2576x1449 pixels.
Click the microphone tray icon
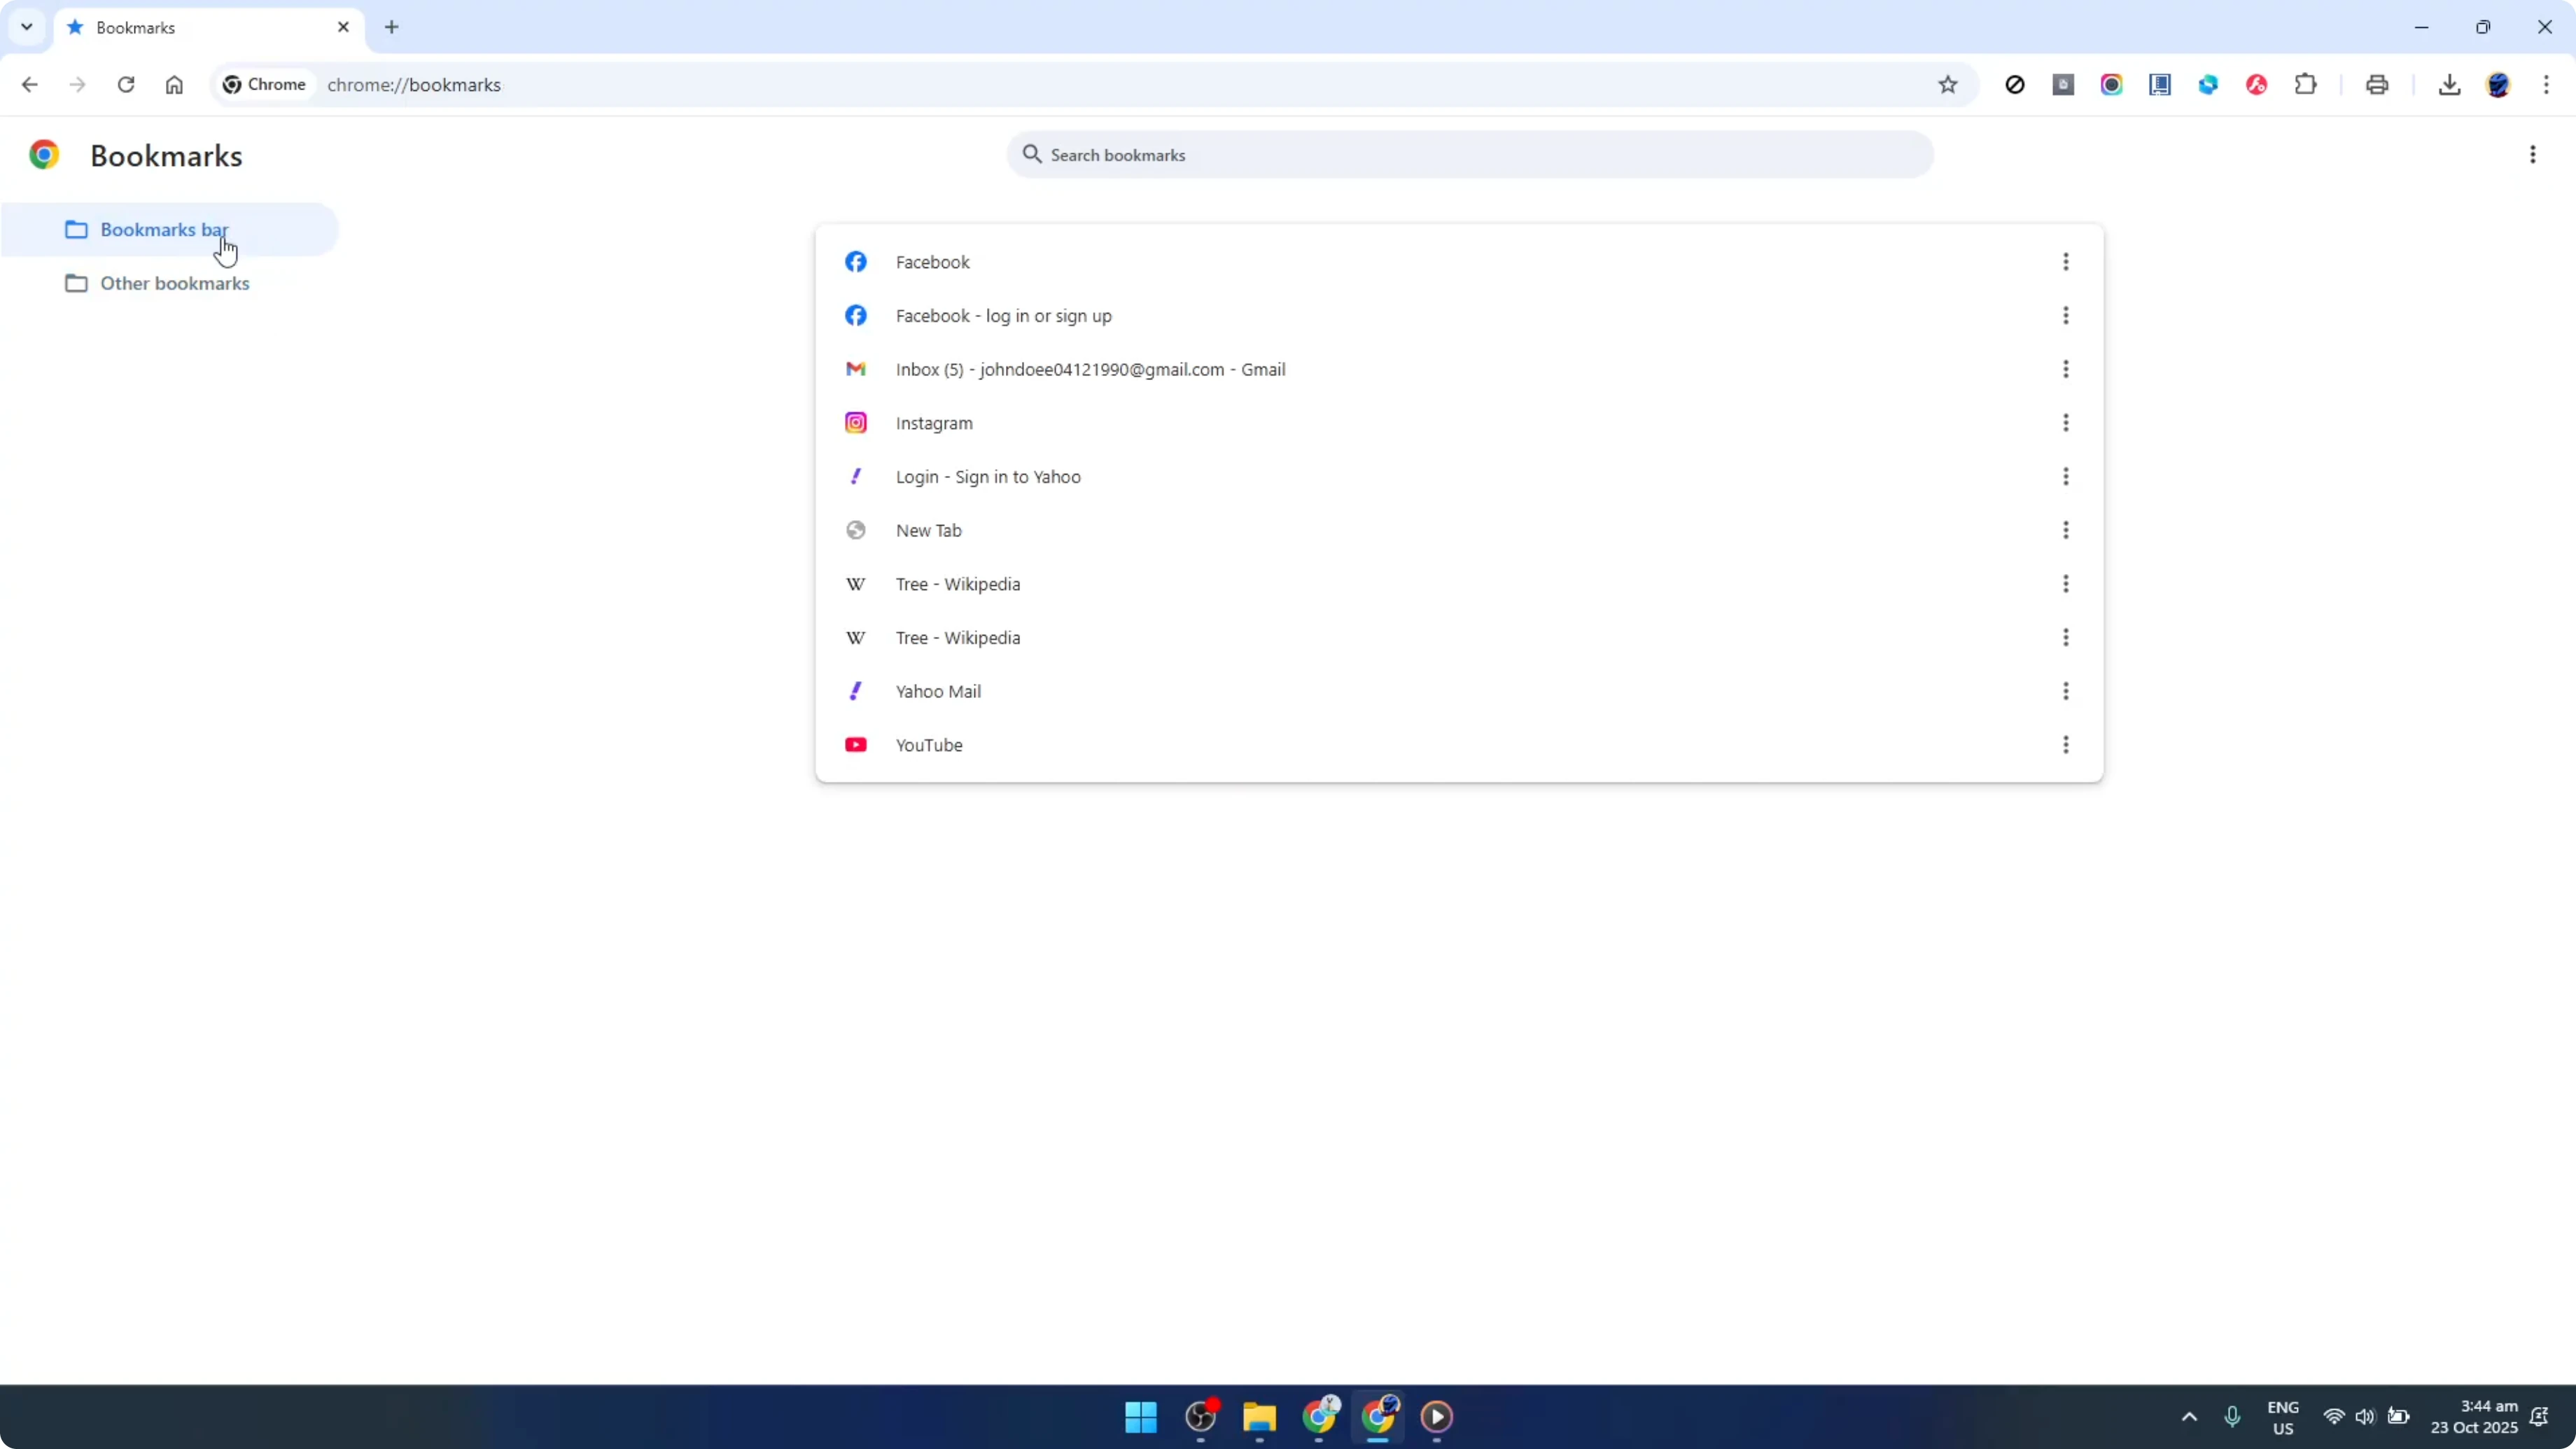point(2232,1416)
